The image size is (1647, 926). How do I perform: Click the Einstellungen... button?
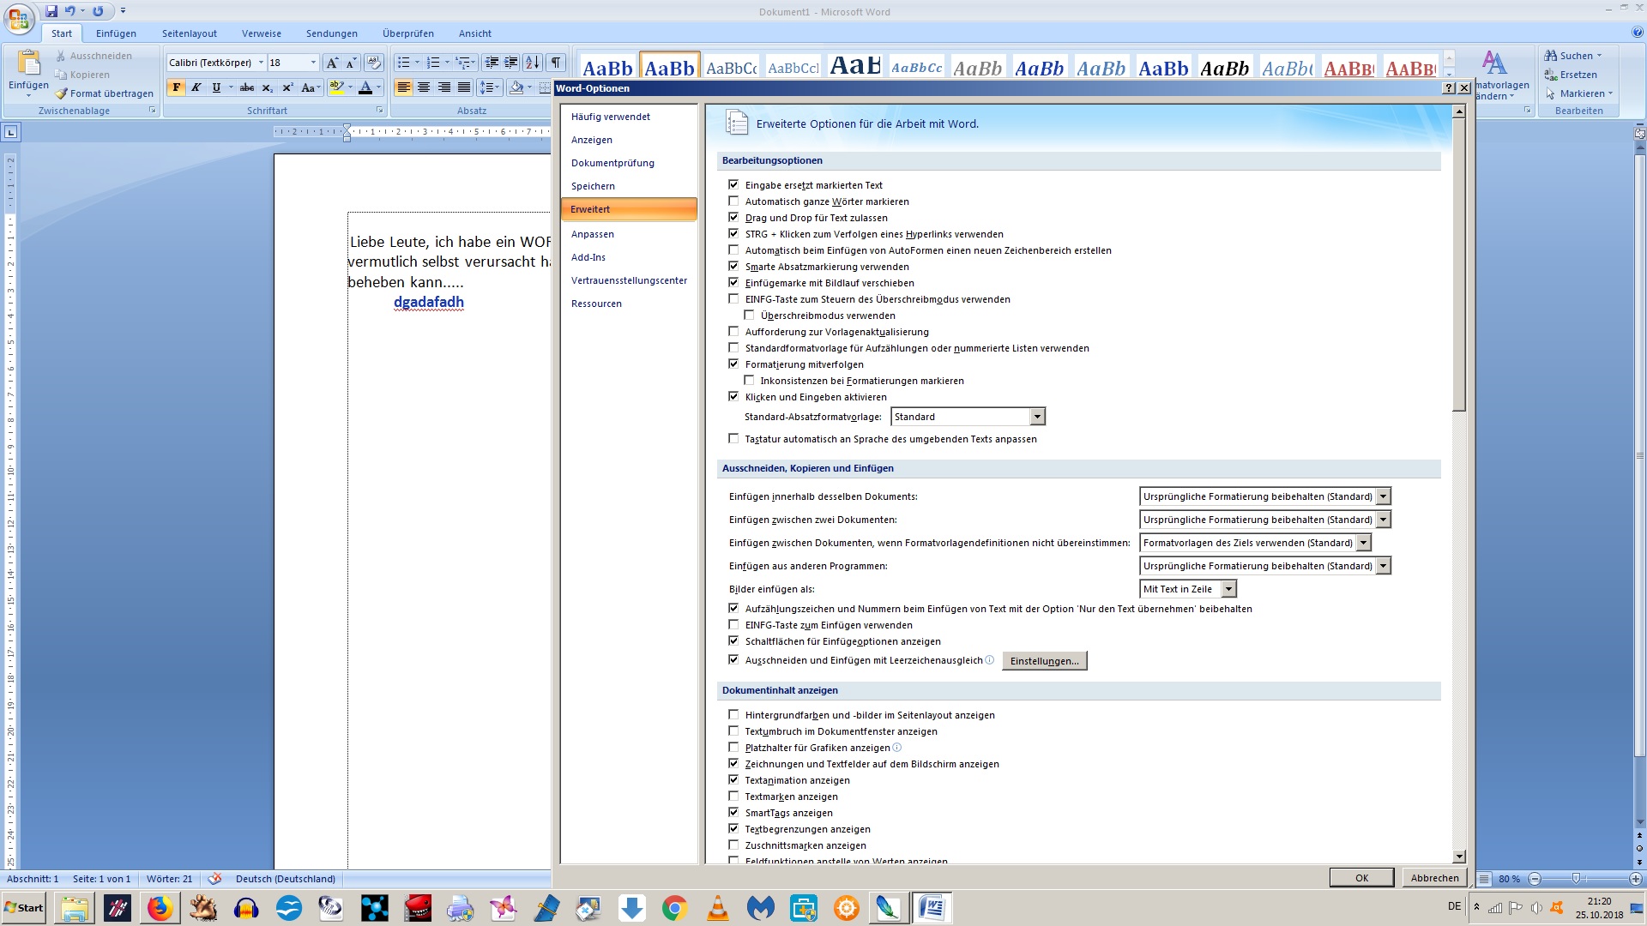1044,661
